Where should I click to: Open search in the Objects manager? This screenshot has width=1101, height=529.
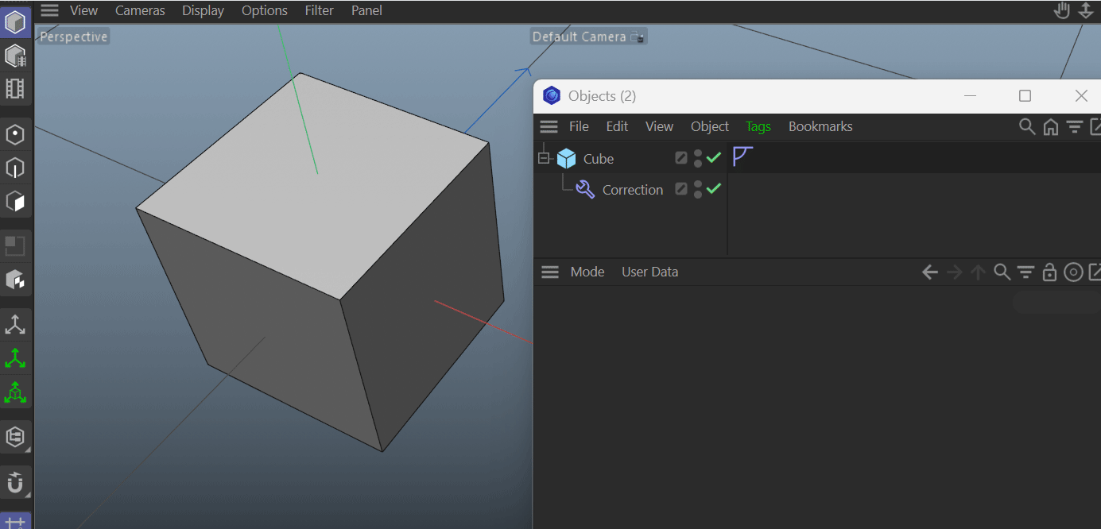click(1027, 127)
